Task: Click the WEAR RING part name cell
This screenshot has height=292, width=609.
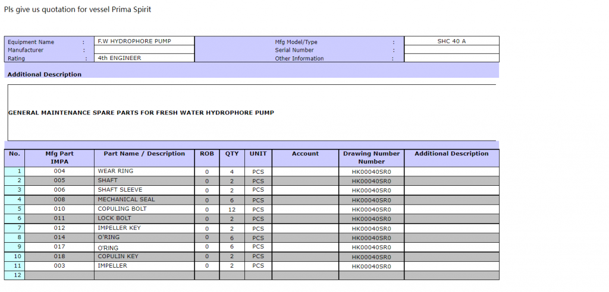Action: (x=145, y=171)
